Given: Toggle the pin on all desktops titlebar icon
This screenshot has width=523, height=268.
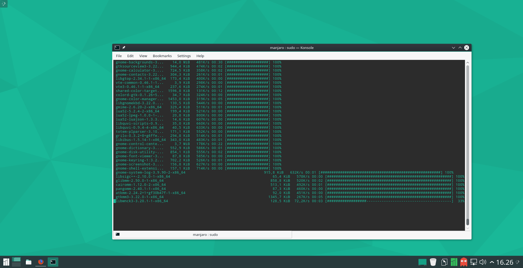Looking at the screenshot, I should click(124, 48).
